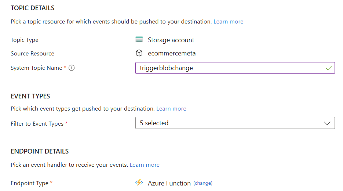Click the ecommercemeta source resource name
343x191 pixels.
click(x=172, y=53)
